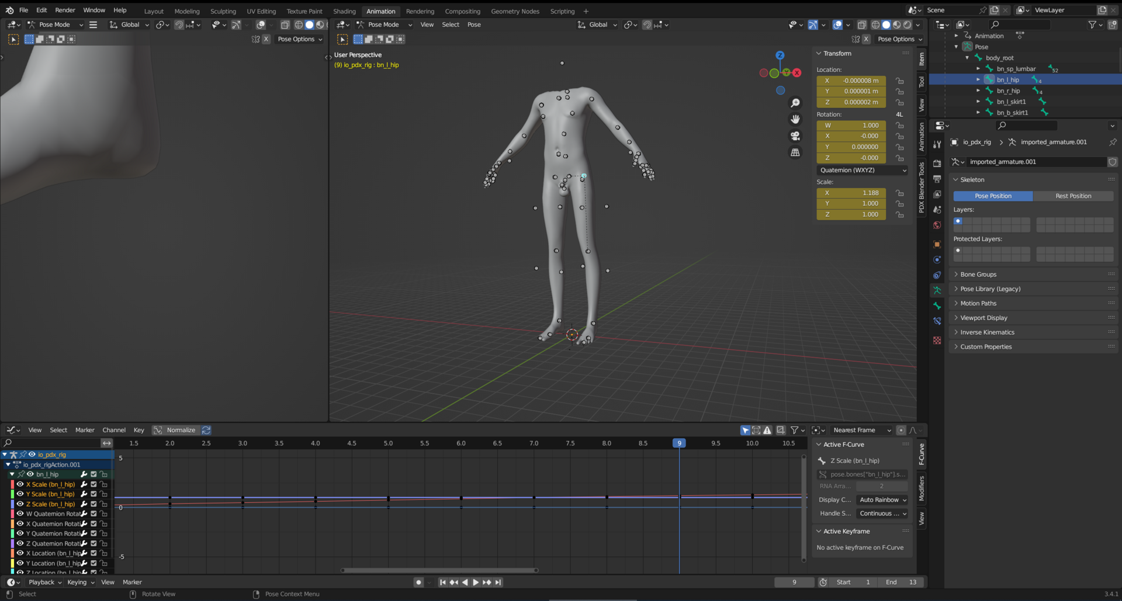This screenshot has height=601, width=1122.
Task: Open Continuous handle smoothing dropdown
Action: coord(882,513)
